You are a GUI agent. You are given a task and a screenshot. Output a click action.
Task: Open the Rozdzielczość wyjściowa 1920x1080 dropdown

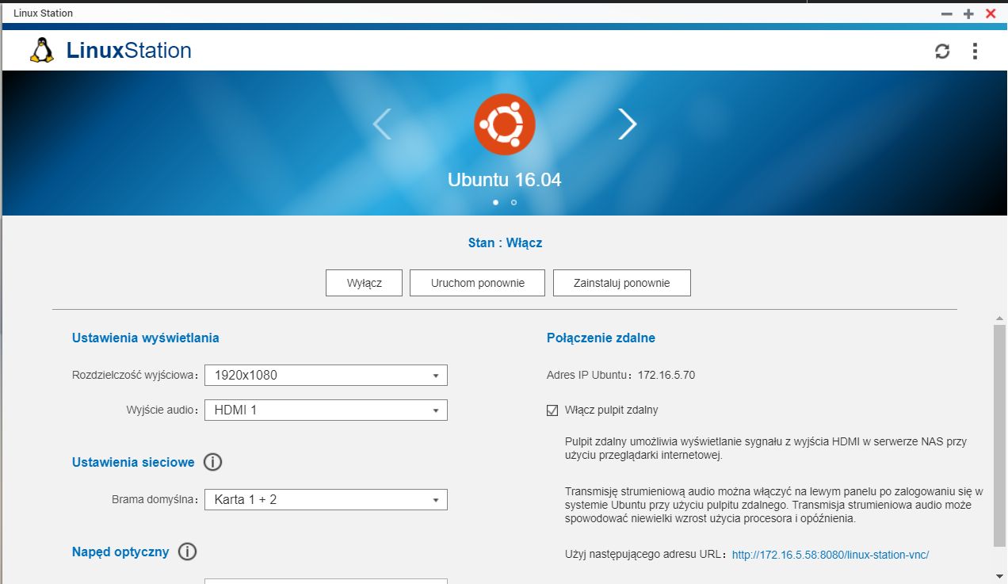[326, 375]
